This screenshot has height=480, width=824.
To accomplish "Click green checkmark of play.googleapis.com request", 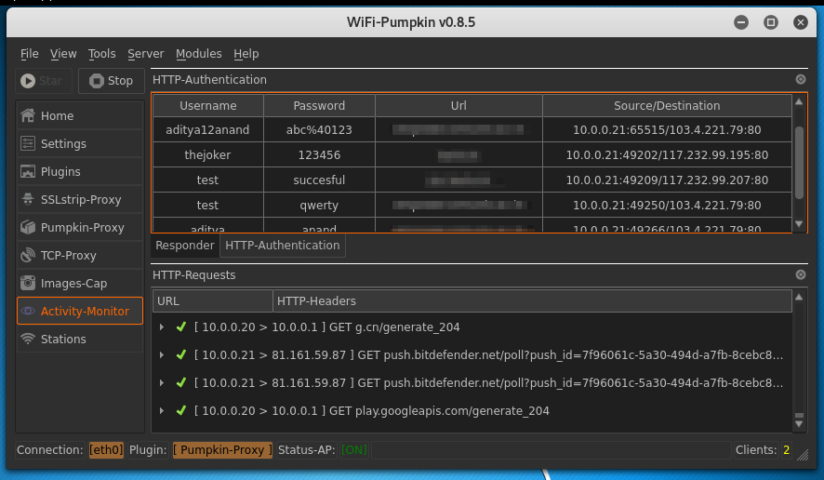I will tap(181, 410).
